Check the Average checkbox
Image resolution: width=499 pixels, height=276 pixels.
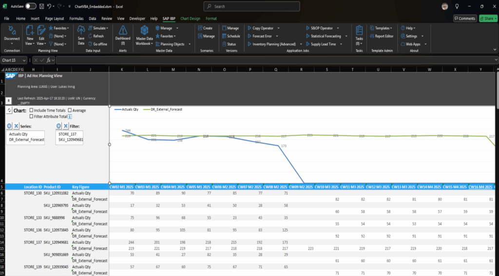click(70, 110)
